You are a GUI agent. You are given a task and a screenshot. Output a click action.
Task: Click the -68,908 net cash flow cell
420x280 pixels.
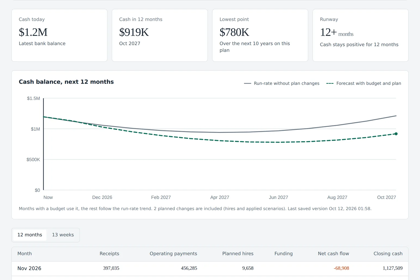pos(342,268)
